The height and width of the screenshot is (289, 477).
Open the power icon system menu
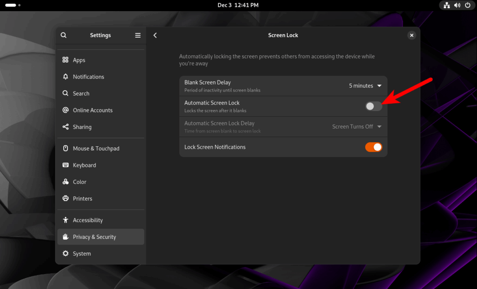coord(468,5)
